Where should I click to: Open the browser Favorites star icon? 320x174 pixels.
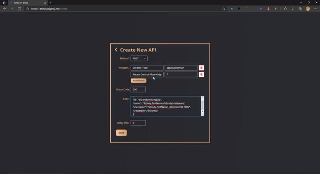[285, 9]
